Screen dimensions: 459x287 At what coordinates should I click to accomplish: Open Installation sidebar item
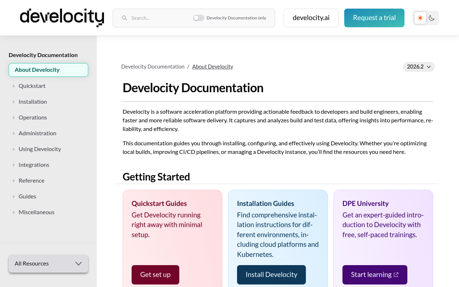33,102
